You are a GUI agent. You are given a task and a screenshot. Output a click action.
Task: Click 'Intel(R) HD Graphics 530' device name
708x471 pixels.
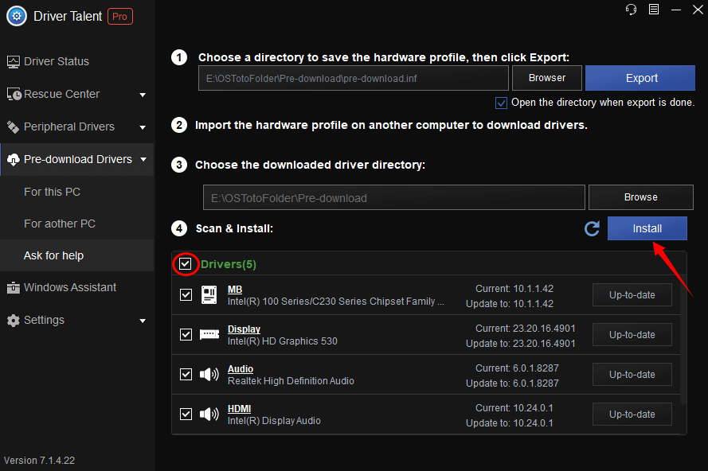click(282, 341)
